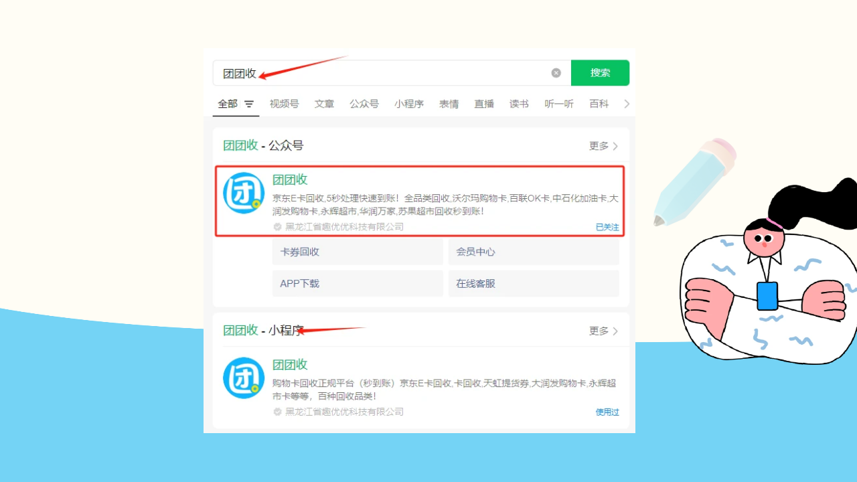Switch to the 听一听 tab

559,104
